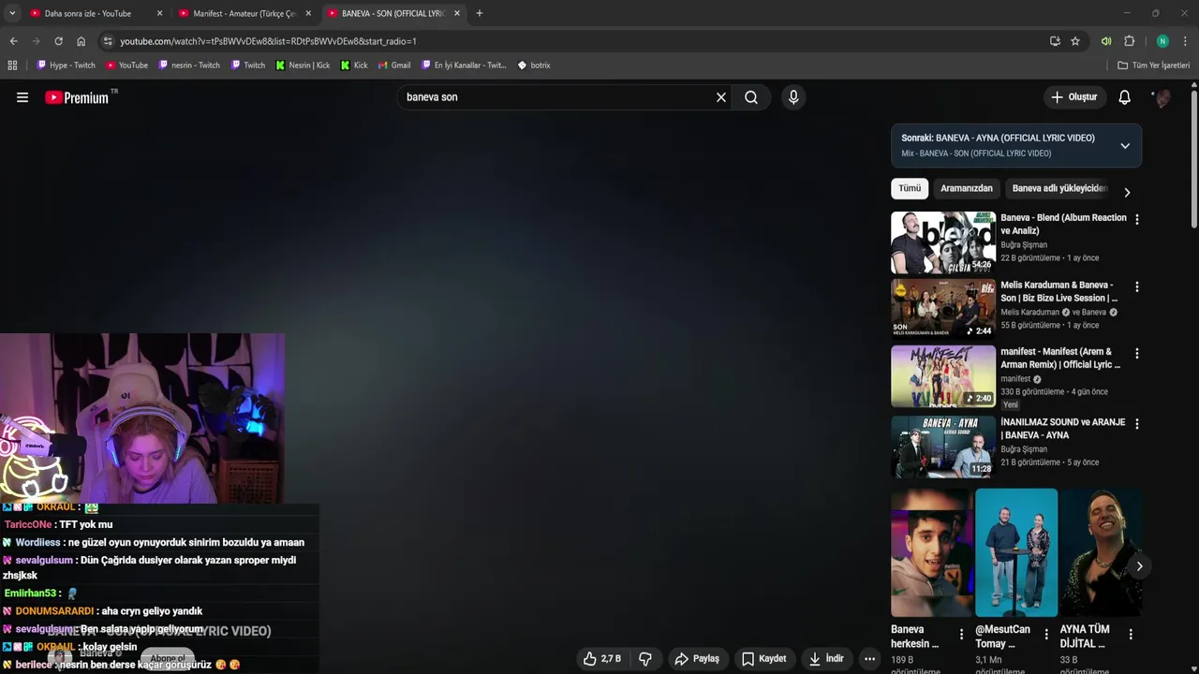Click the Paylaş share button
The width and height of the screenshot is (1199, 674).
697,659
